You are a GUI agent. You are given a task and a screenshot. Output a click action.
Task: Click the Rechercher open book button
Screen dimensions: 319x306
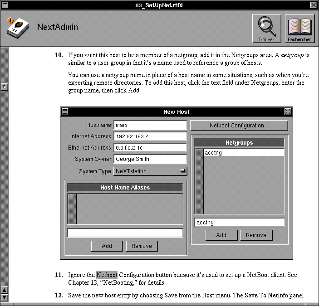pyautogui.click(x=299, y=29)
